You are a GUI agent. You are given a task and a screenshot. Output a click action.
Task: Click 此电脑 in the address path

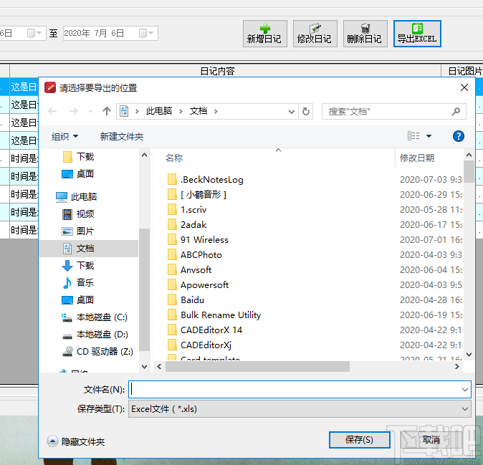tap(159, 111)
